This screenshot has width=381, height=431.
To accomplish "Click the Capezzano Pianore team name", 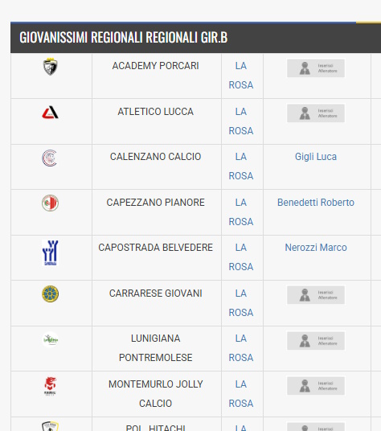I will click(x=155, y=203).
